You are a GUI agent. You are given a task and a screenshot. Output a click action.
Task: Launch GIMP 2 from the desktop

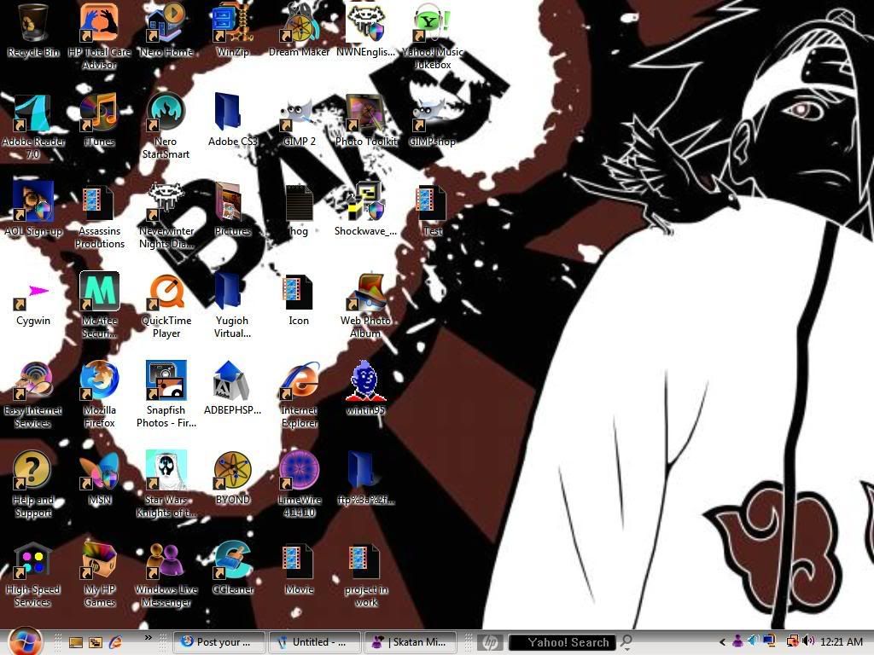click(299, 113)
